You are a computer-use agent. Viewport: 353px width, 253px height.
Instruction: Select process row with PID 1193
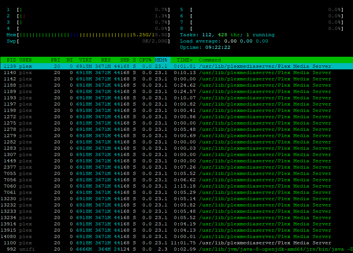176,98
